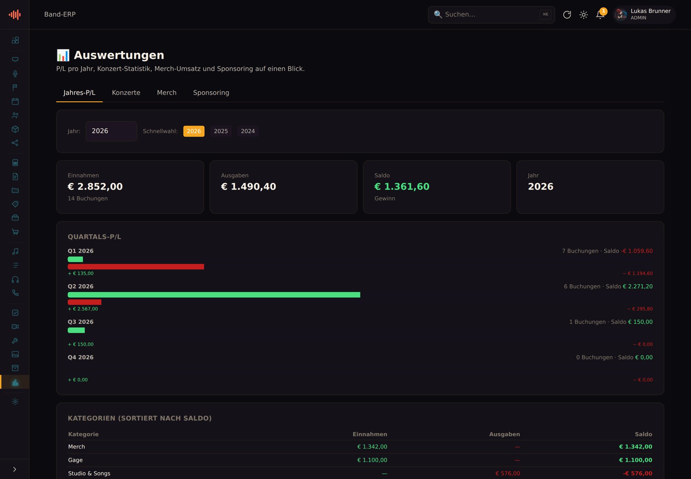Open the settings gear icon in sidebar

[15, 401]
